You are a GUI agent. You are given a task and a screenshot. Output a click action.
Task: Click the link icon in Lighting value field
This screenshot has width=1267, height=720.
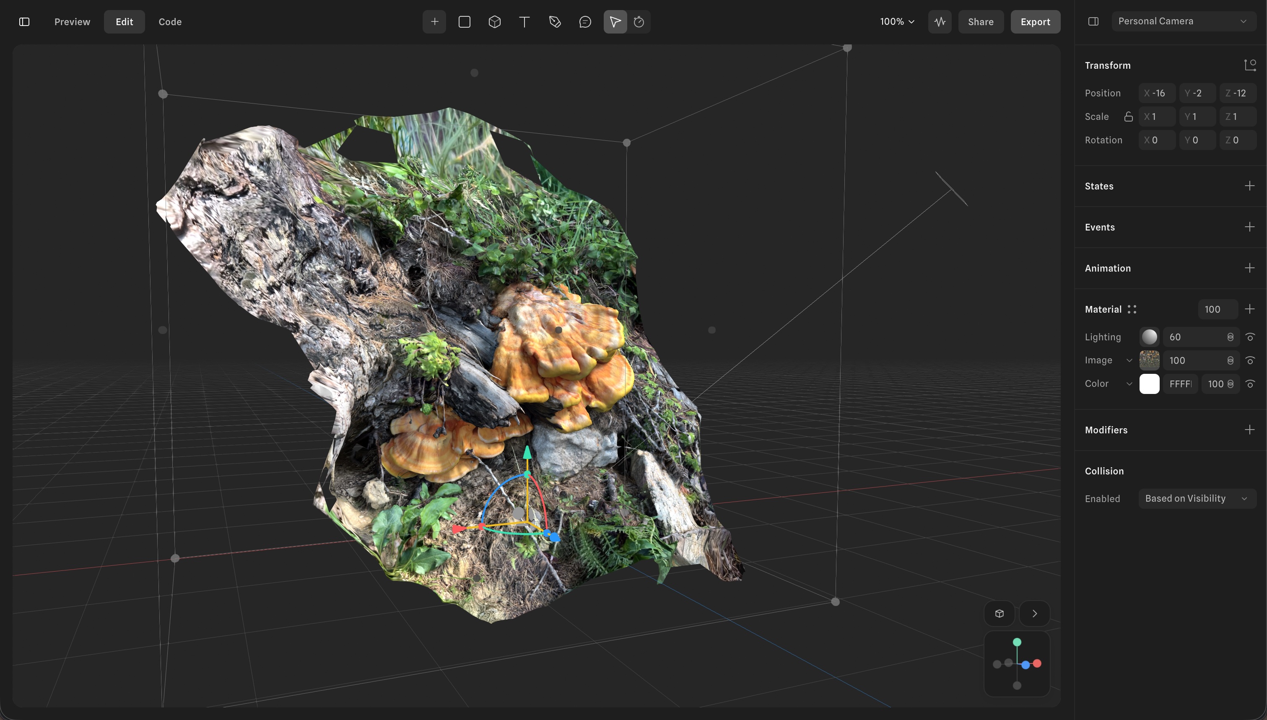[1231, 337]
